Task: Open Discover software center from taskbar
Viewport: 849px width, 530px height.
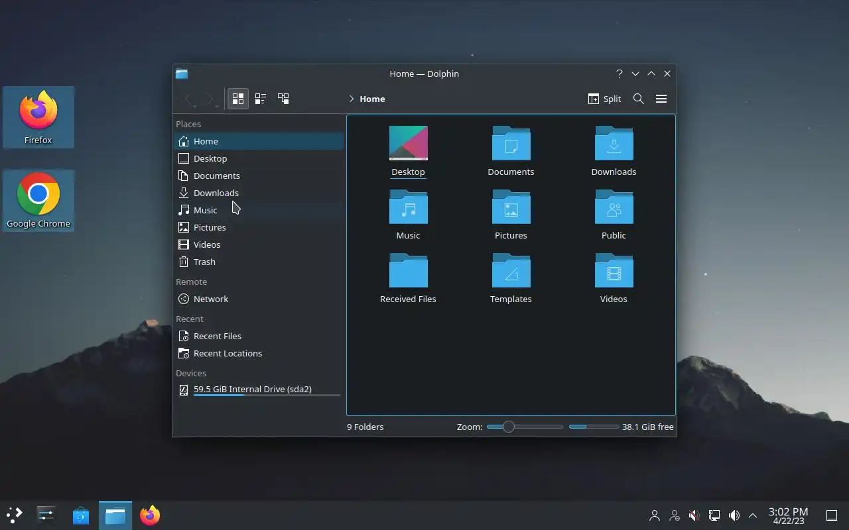Action: click(x=81, y=515)
